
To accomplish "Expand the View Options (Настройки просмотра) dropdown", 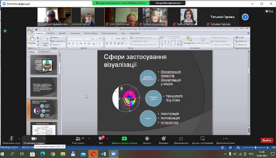I will [170, 3].
